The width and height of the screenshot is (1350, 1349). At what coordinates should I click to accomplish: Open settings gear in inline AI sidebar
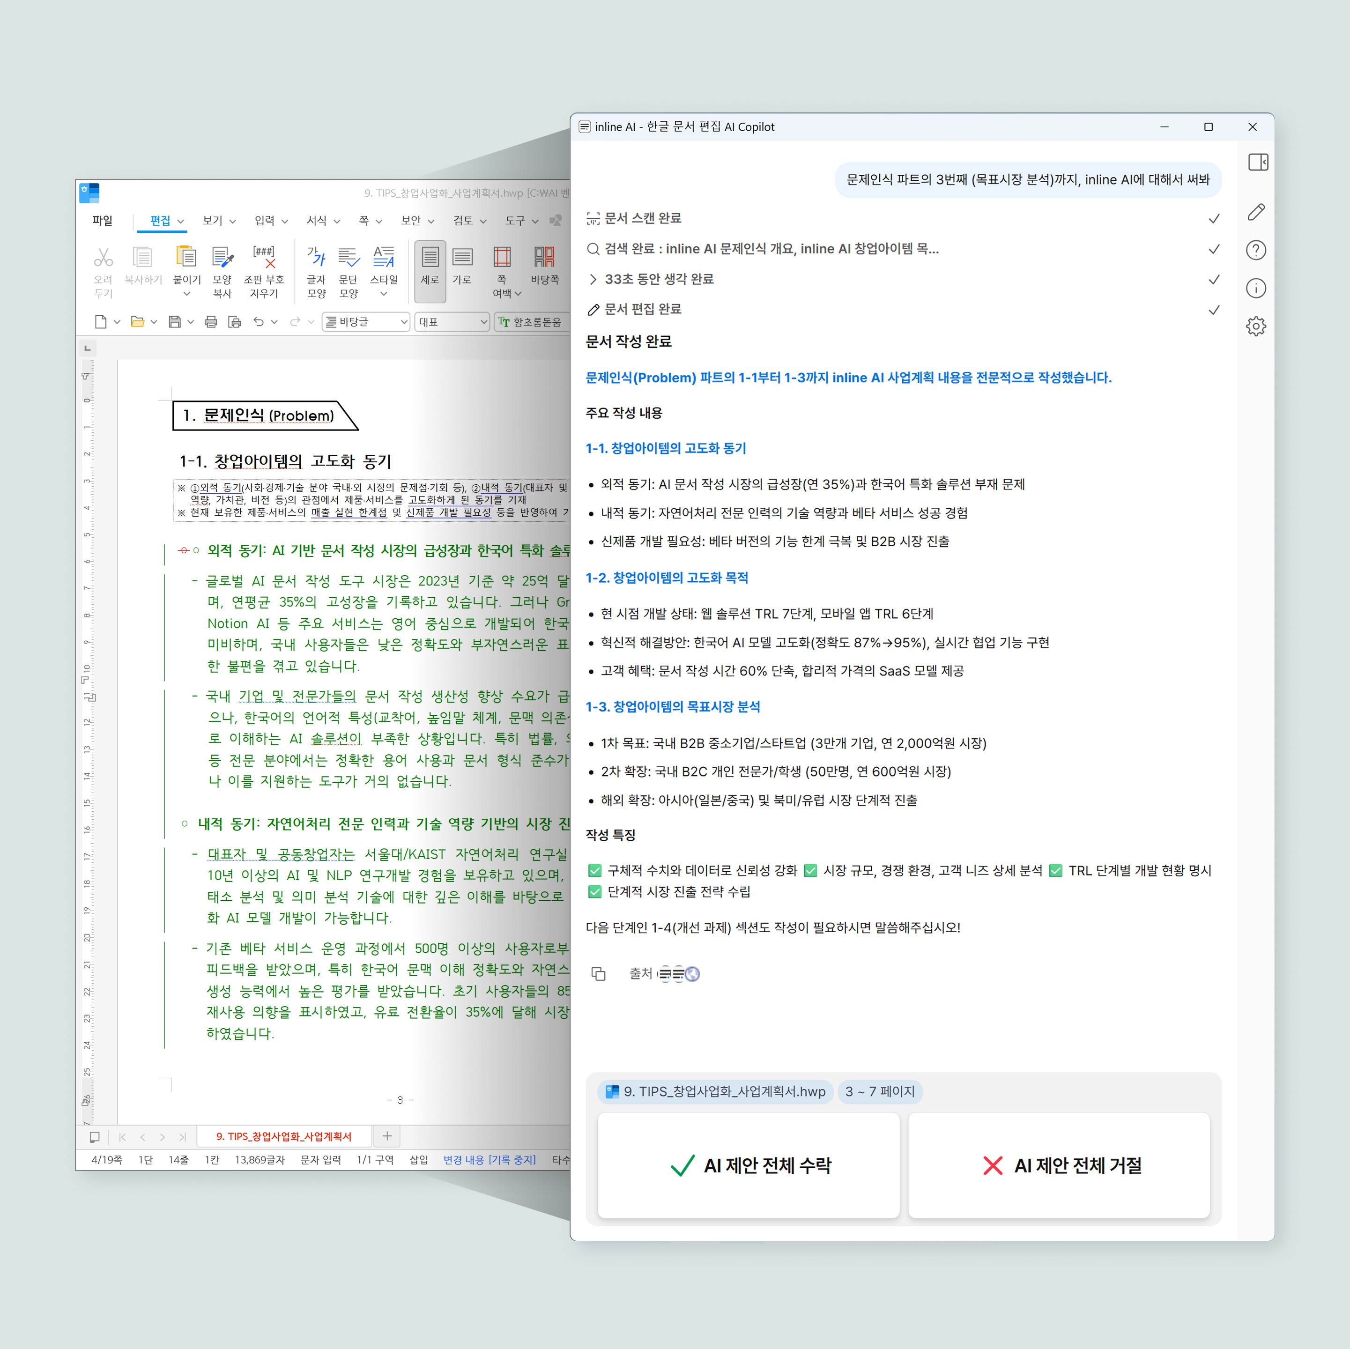[1256, 326]
